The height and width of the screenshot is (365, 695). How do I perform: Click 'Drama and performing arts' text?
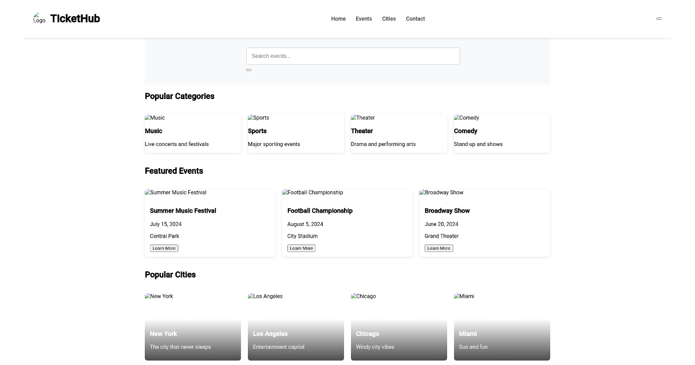point(383,144)
